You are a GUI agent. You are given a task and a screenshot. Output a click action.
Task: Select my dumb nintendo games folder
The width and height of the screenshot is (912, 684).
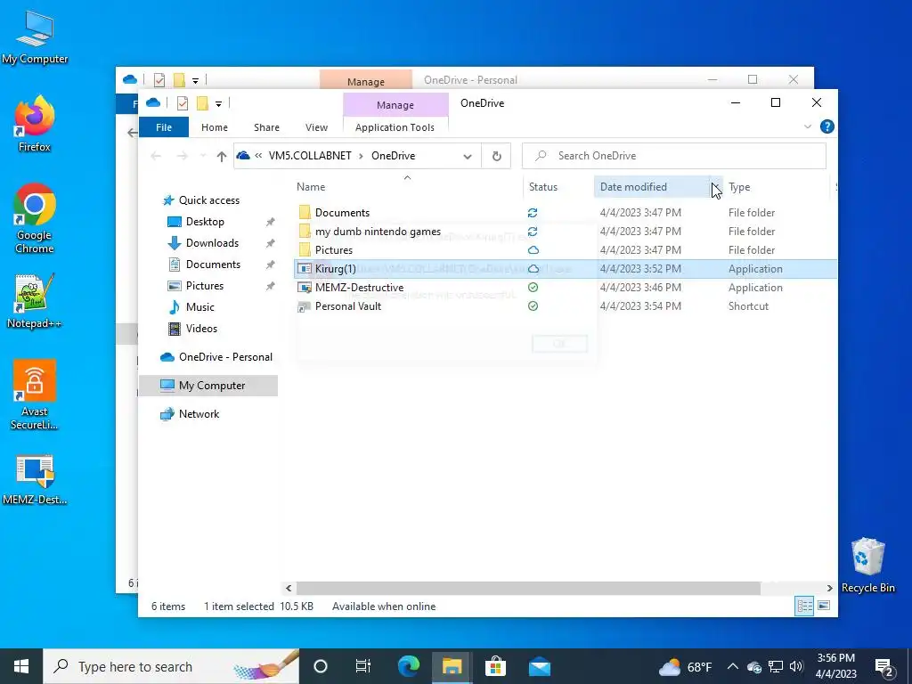pyautogui.click(x=378, y=232)
